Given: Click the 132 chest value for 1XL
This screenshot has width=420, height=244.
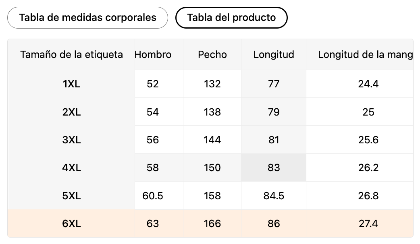Looking at the screenshot, I should click(212, 84).
